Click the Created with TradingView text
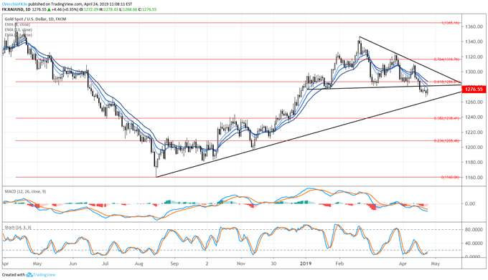The height and width of the screenshot is (280, 488). coord(29,275)
